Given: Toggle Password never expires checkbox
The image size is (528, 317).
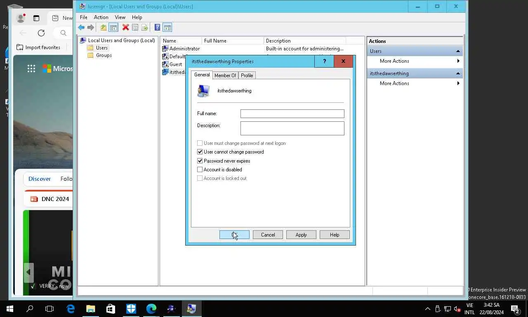Looking at the screenshot, I should [200, 161].
